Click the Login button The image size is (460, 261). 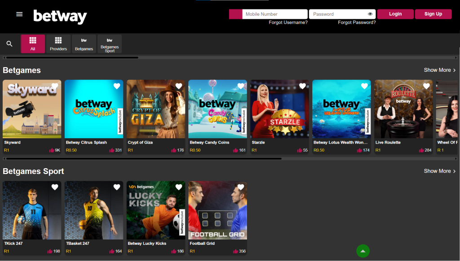(x=395, y=14)
